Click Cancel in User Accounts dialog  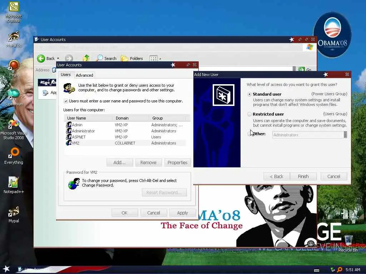[x=154, y=213]
